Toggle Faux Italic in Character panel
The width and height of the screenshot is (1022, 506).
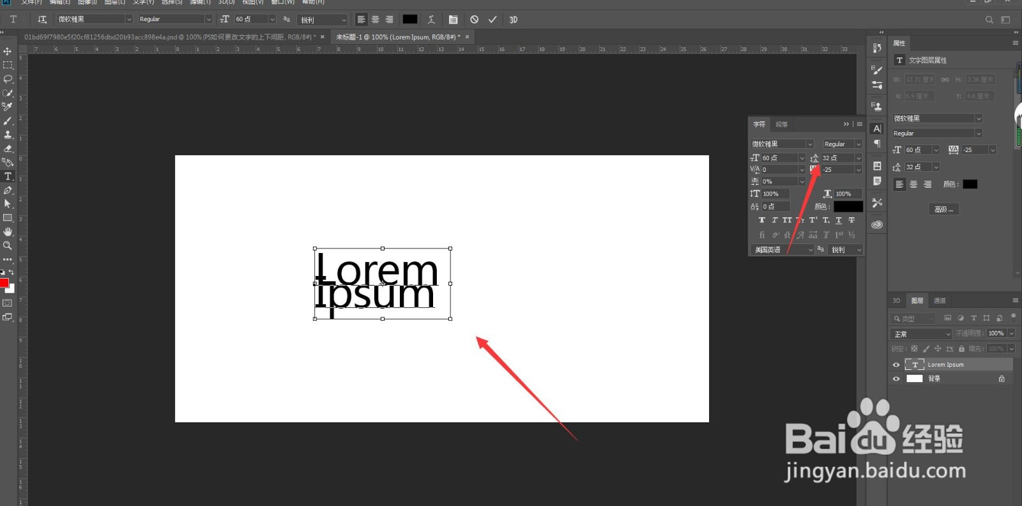coord(774,220)
